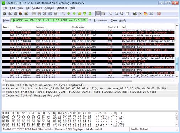The width and height of the screenshot is (180, 133).
Task: Open the Statistics menu
Action: click(x=62, y=8)
